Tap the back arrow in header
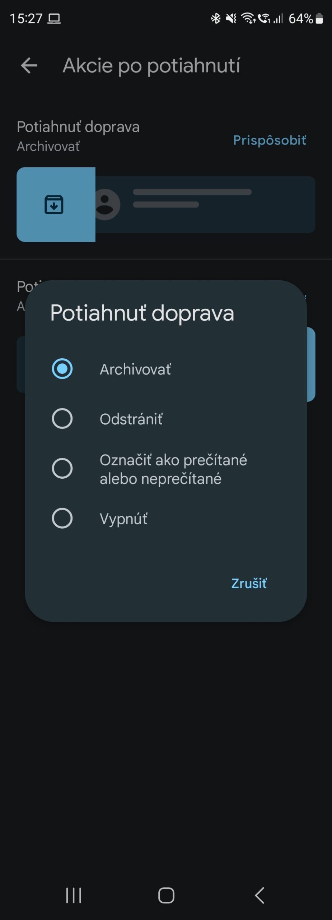The image size is (332, 920). click(x=29, y=66)
